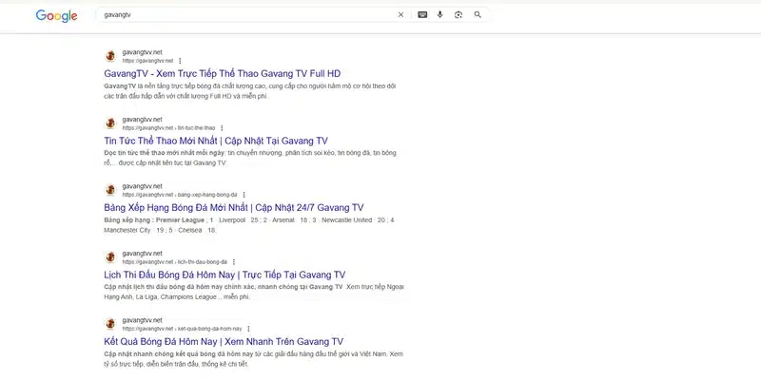Viewport: 761px width, 380px height.
Task: Click the favicon of the first gavangtvv.net result
Action: click(111, 56)
